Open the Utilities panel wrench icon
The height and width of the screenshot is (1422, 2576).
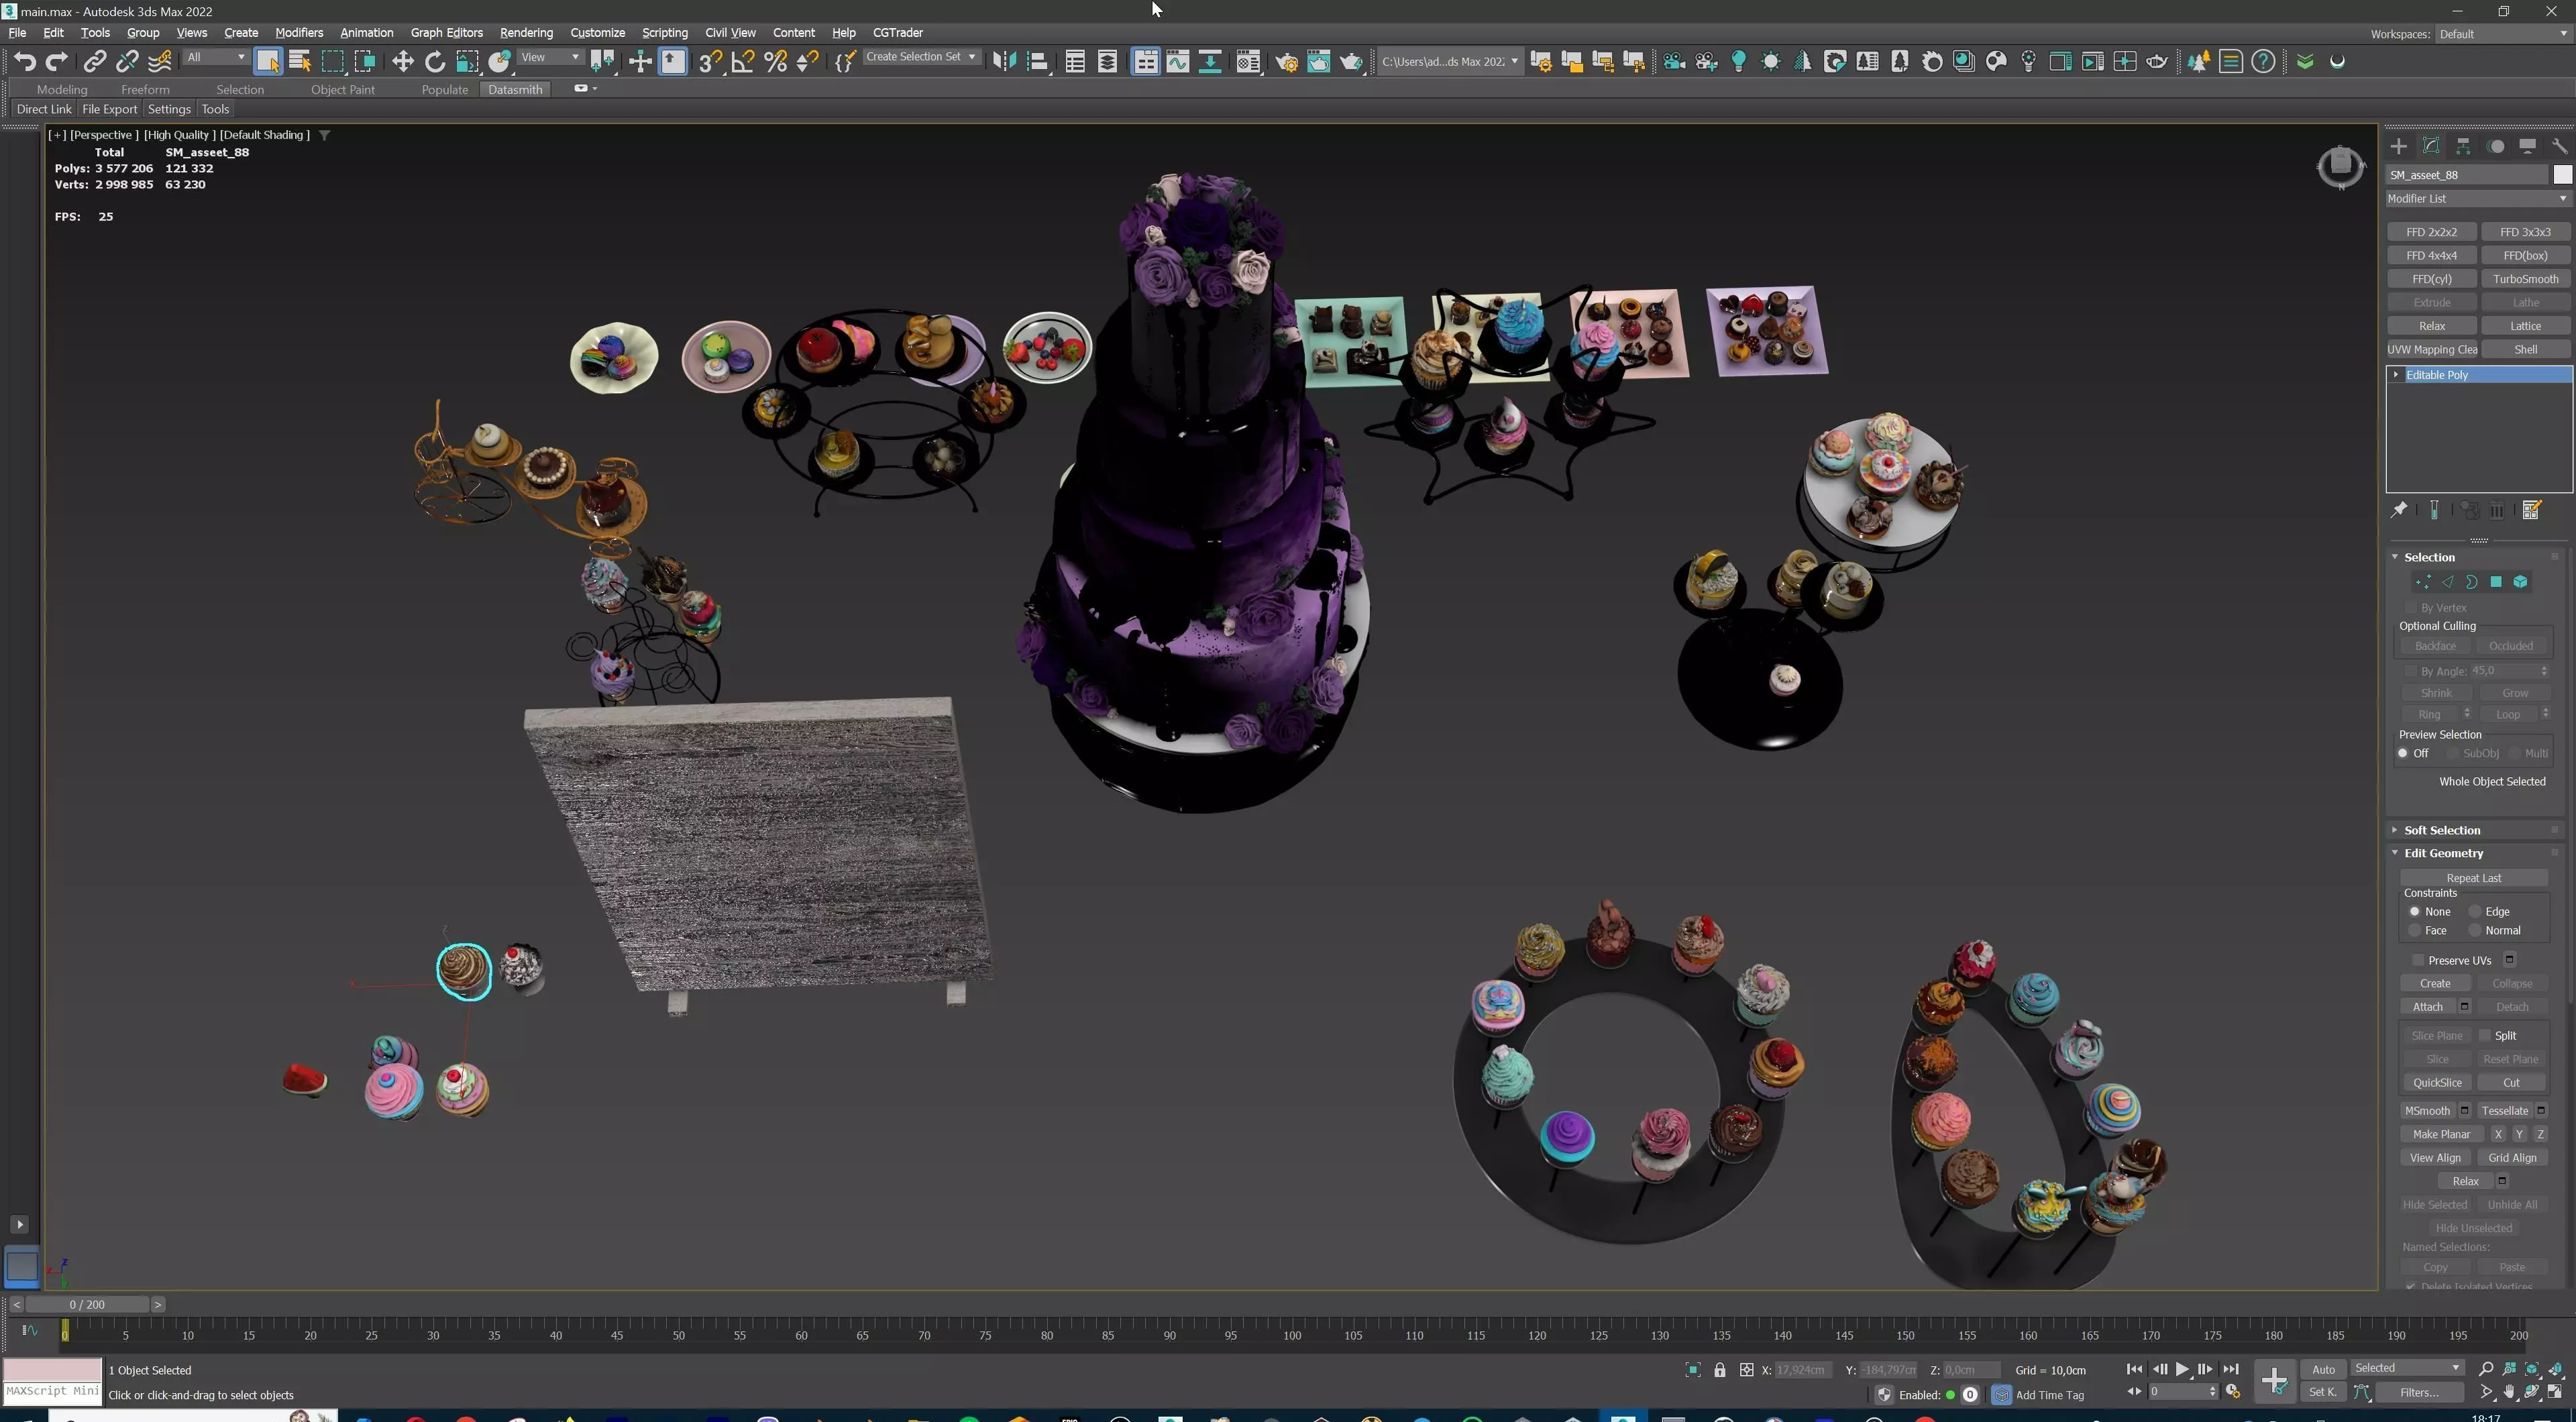[2559, 146]
